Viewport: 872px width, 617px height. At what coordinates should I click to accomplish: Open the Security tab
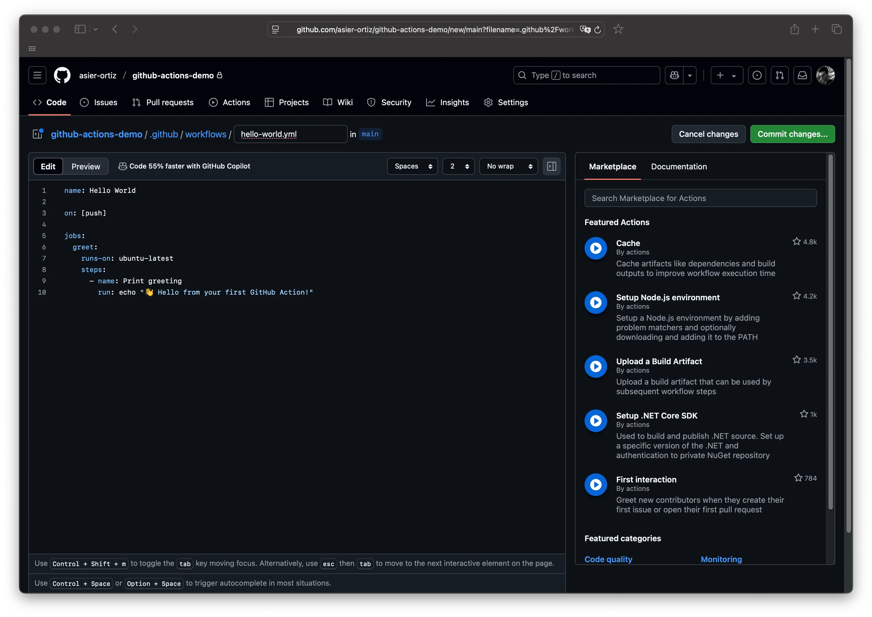tap(389, 102)
